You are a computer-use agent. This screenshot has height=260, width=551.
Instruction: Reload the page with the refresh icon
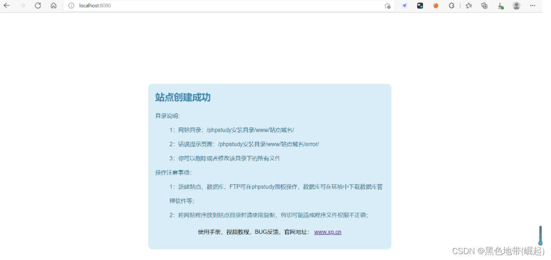coord(38,5)
